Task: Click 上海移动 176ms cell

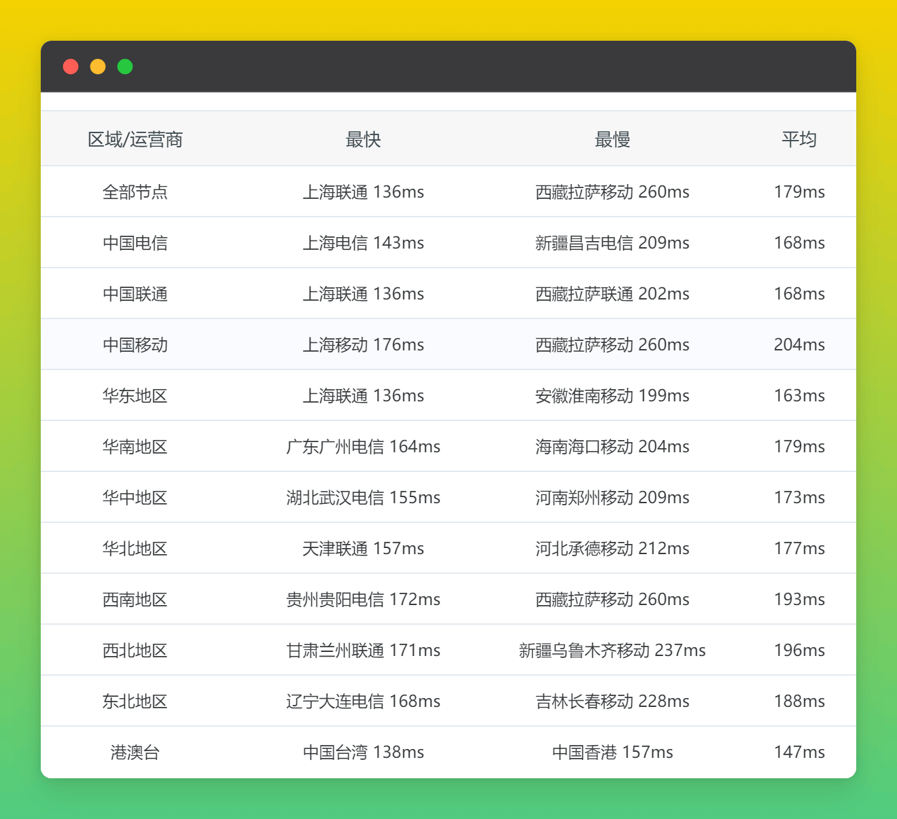Action: [x=363, y=345]
